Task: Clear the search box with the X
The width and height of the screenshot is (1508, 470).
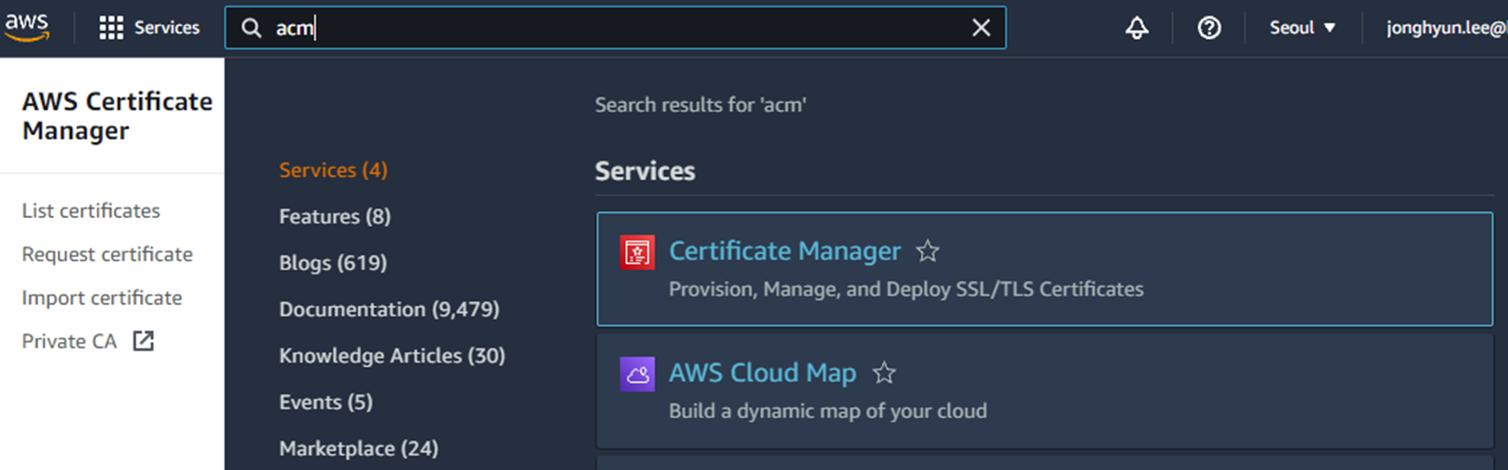Action: click(x=981, y=28)
